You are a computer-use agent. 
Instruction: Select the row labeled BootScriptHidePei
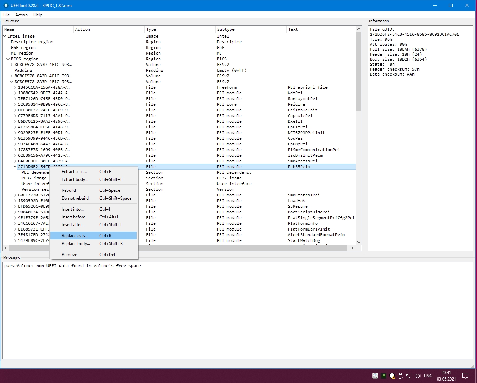(179, 212)
